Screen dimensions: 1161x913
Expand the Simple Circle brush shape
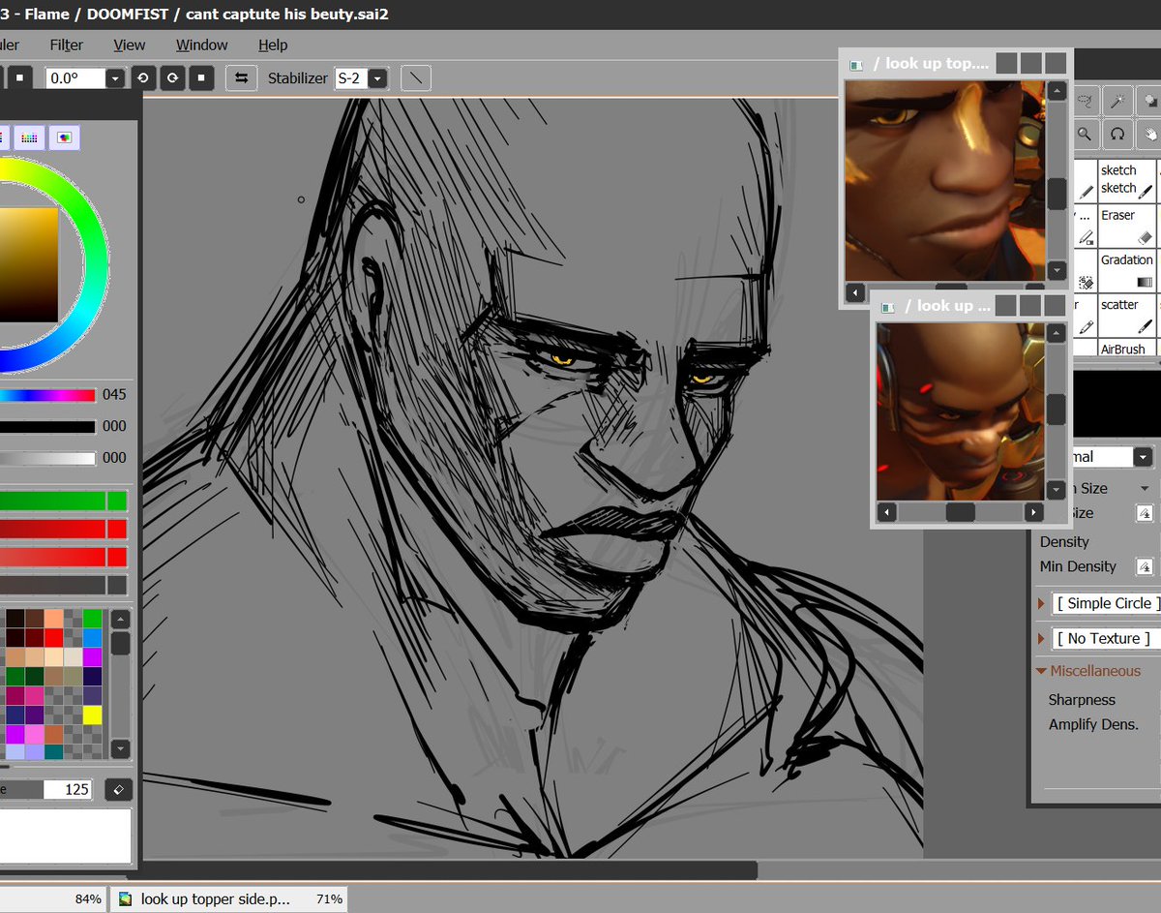tap(1042, 603)
